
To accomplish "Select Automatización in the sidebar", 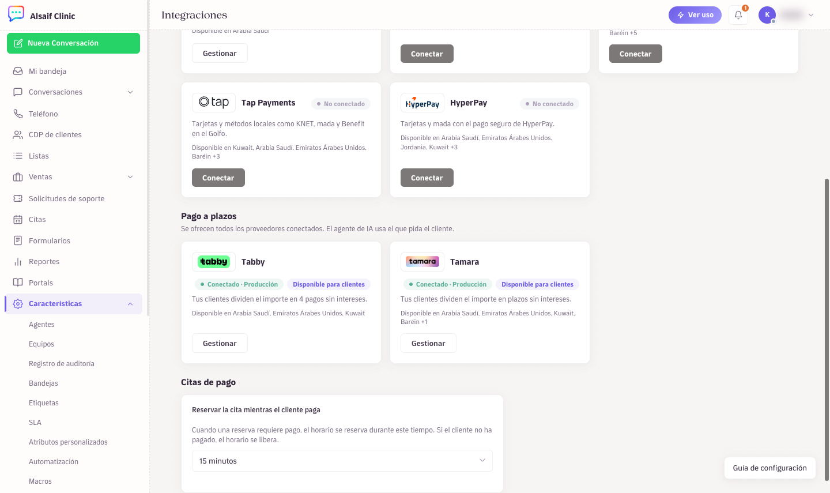I will 54,462.
